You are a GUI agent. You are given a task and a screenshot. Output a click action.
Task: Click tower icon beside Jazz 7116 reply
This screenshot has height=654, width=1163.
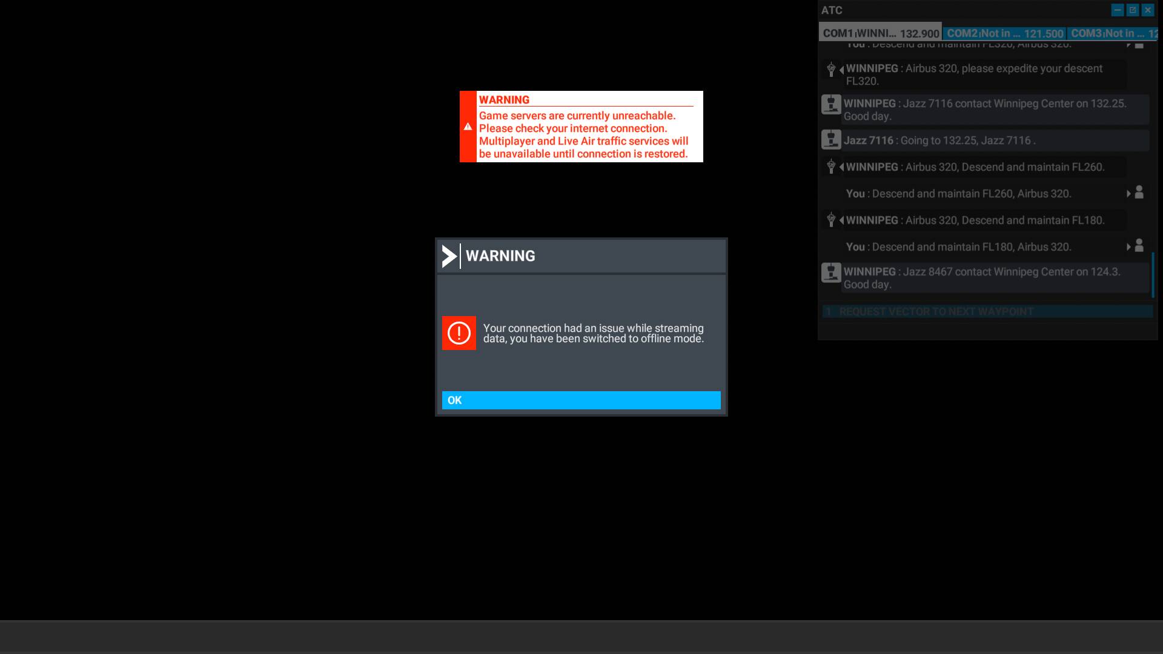click(x=831, y=140)
